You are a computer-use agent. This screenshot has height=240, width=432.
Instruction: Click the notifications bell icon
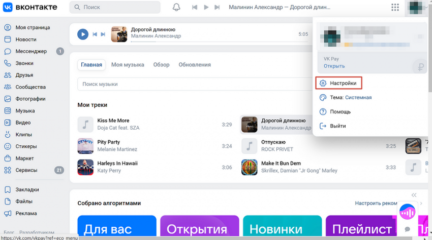[x=176, y=8]
